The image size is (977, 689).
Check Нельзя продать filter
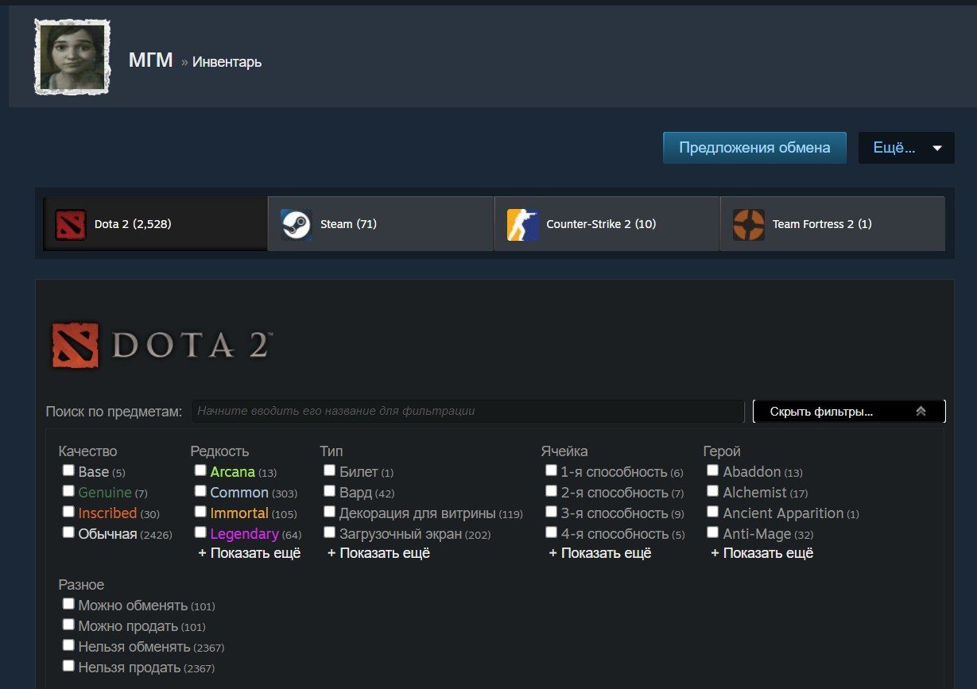pos(69,666)
